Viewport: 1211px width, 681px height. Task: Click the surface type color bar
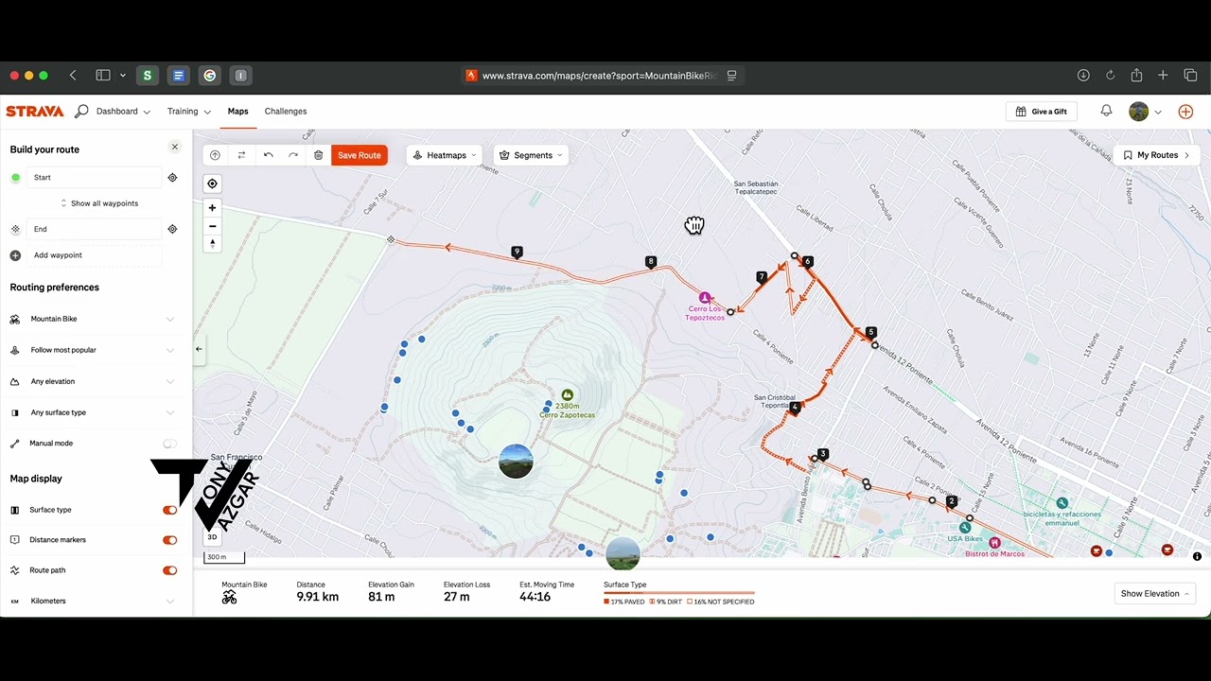679,593
